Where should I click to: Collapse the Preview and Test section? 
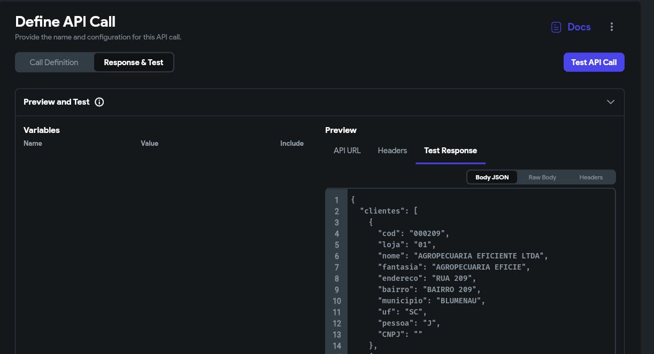pyautogui.click(x=610, y=102)
